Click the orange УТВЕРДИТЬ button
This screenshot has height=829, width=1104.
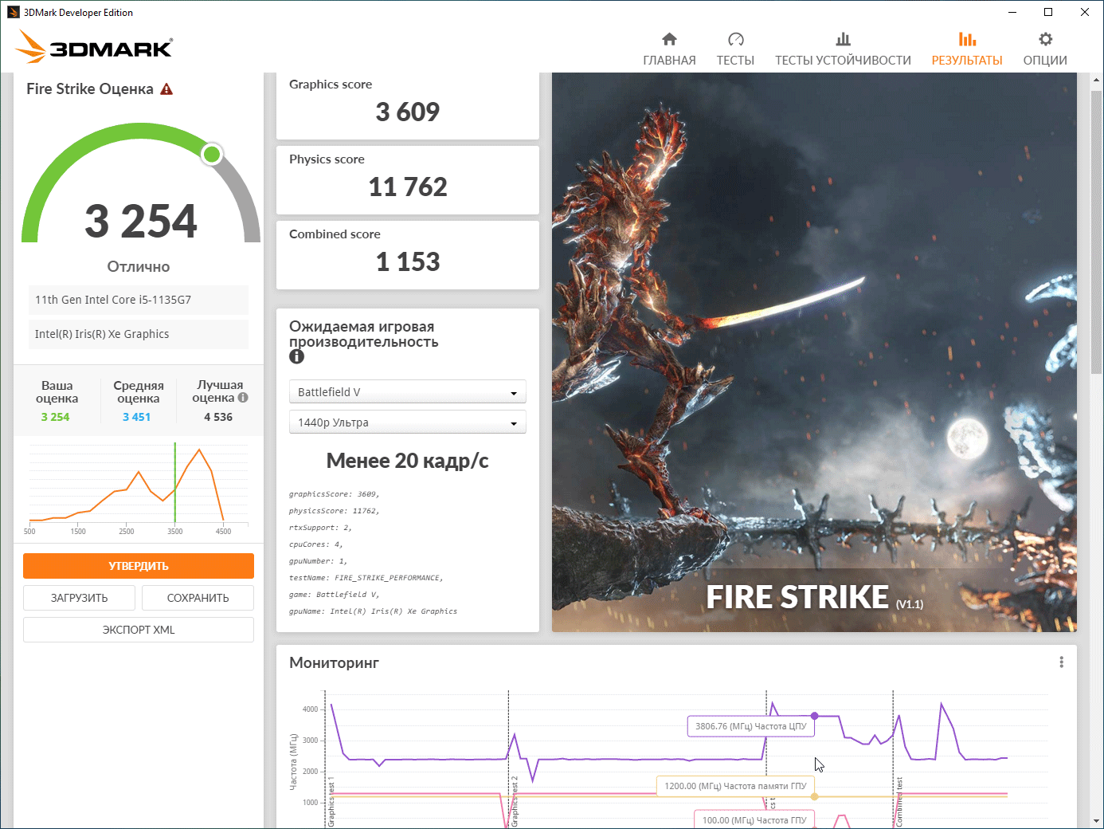click(x=139, y=566)
